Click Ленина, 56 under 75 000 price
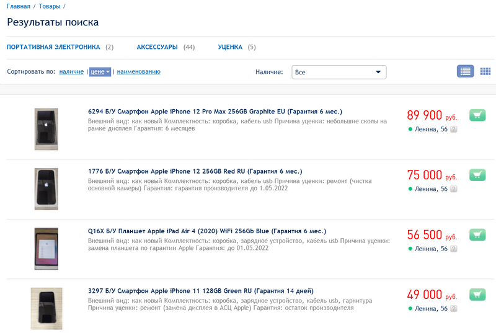The image size is (496, 333). (x=431, y=189)
